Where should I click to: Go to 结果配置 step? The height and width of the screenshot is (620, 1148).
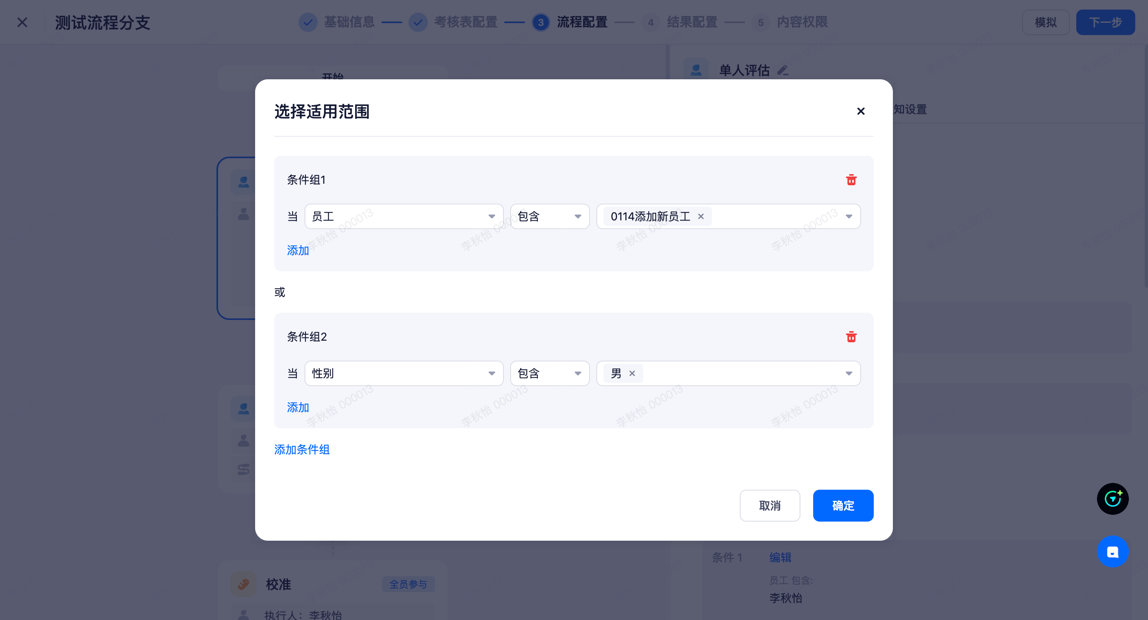[x=692, y=22]
